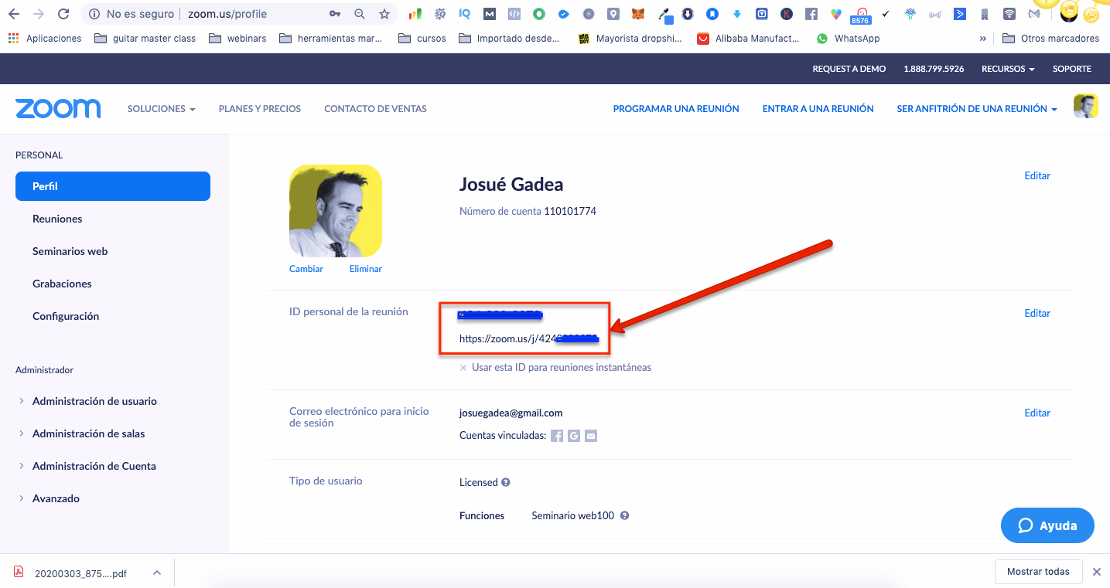The height and width of the screenshot is (588, 1110).
Task: Open Otros marcadores folder
Action: pos(1050,38)
